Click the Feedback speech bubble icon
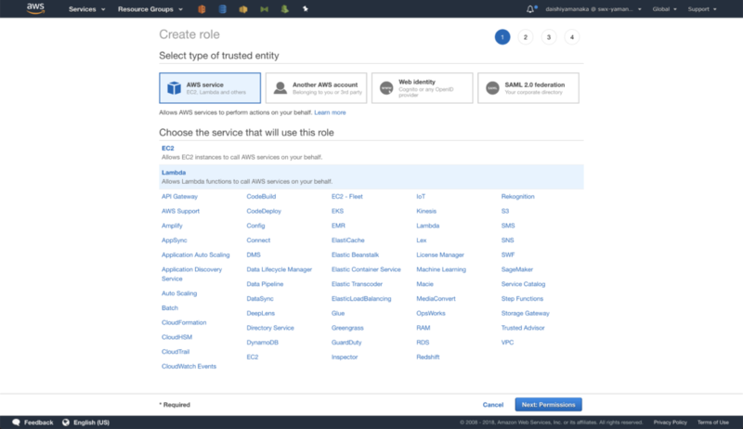The image size is (743, 429). [x=16, y=422]
